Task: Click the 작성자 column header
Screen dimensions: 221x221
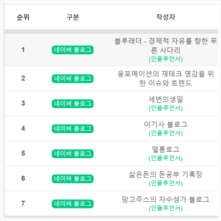Action: click(x=165, y=17)
